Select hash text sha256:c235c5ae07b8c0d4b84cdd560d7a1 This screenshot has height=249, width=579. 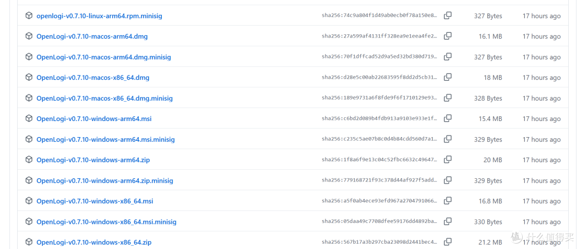point(379,139)
